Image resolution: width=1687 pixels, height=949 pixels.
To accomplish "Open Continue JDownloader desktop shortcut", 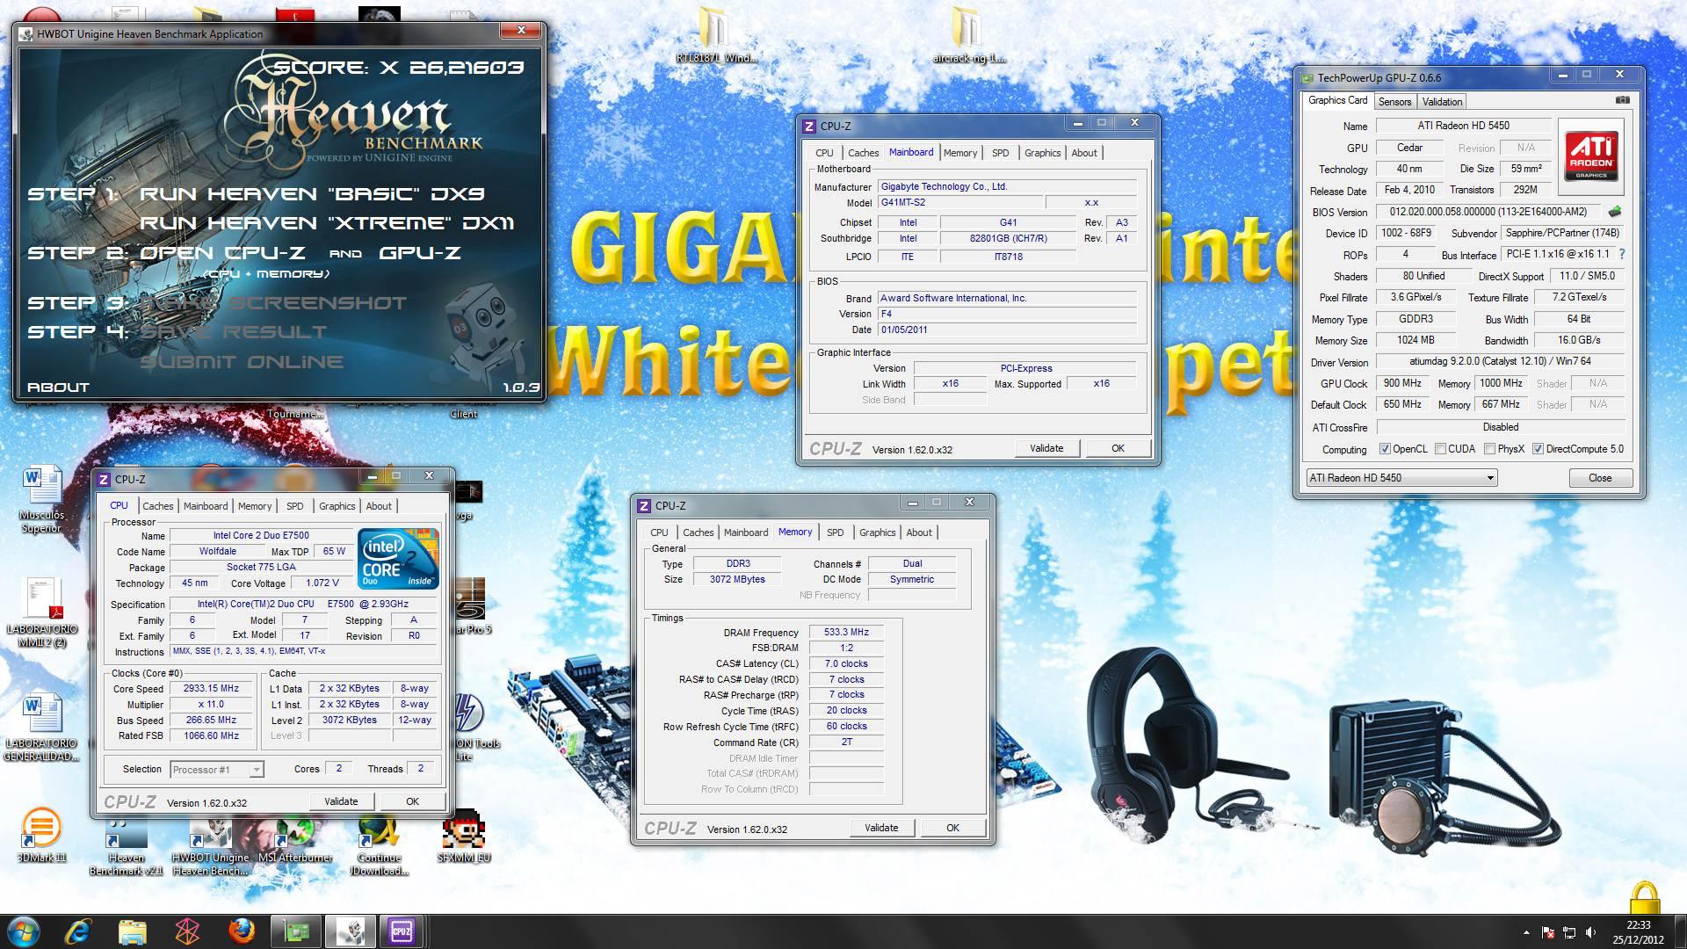I will click(x=379, y=845).
